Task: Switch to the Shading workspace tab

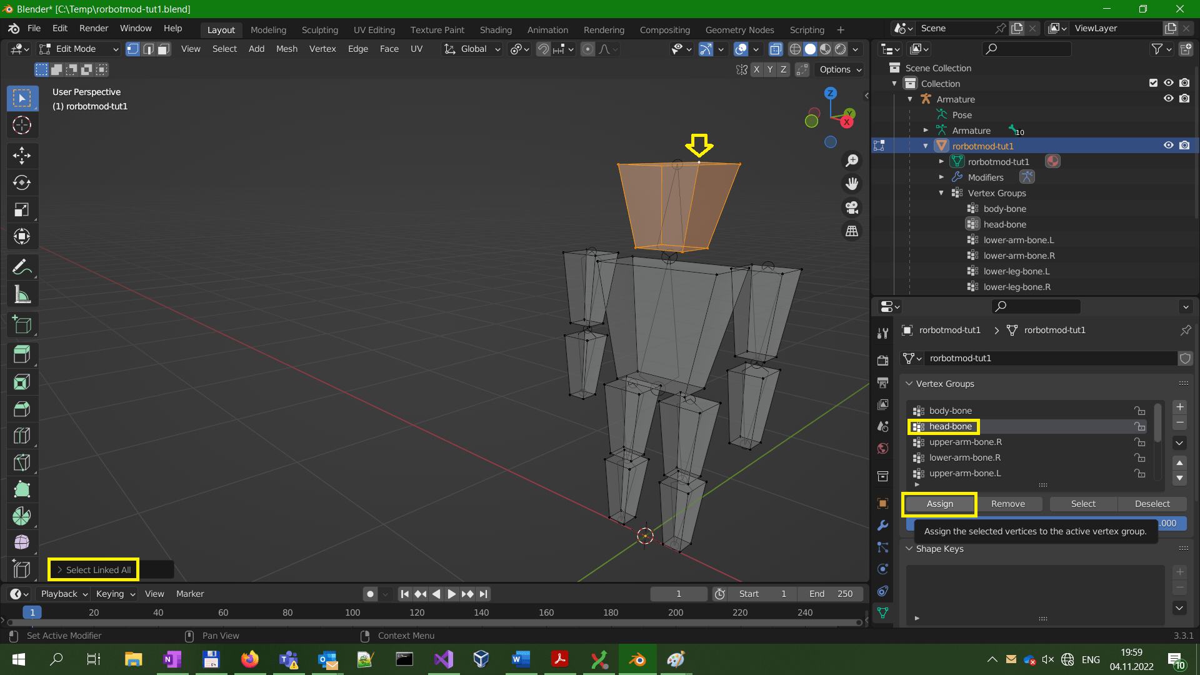Action: click(x=496, y=29)
